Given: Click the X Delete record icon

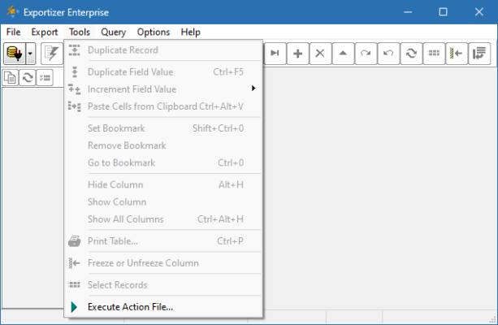Looking at the screenshot, I should pyautogui.click(x=320, y=54).
